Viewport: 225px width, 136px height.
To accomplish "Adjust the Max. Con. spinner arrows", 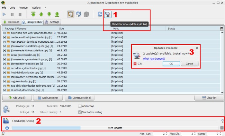I will [166, 133].
